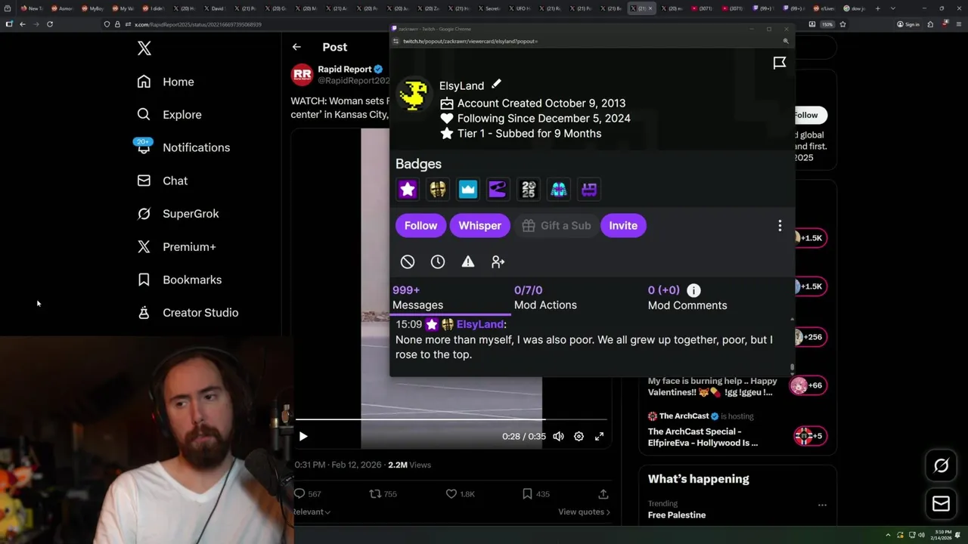
Task: Select the Mod Actions tab
Action: click(x=545, y=298)
